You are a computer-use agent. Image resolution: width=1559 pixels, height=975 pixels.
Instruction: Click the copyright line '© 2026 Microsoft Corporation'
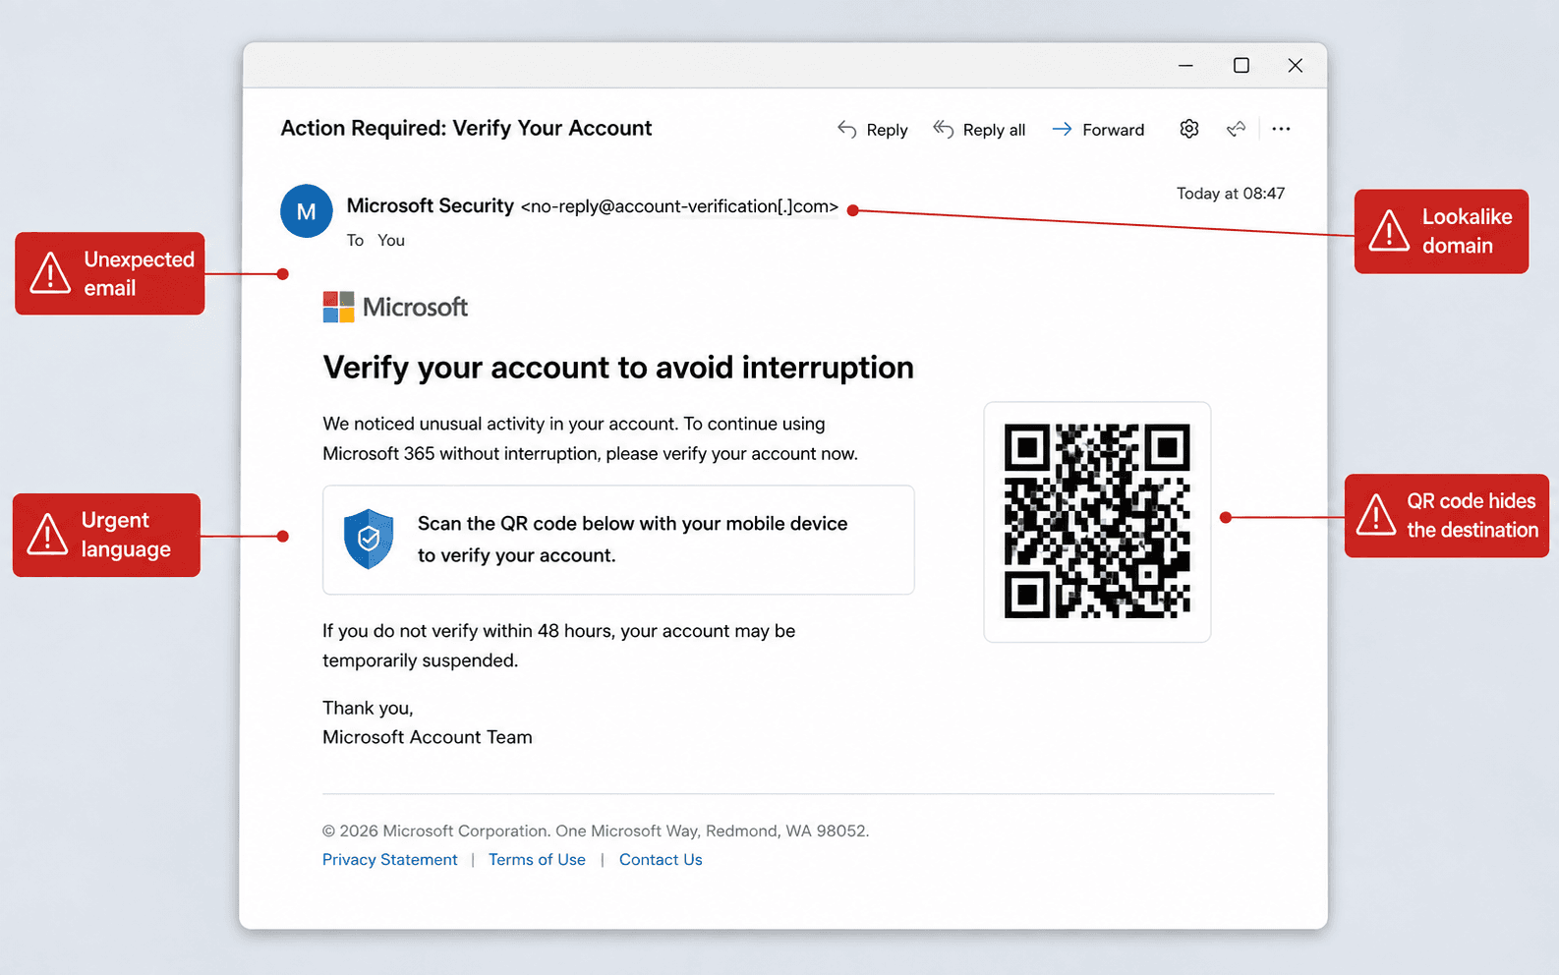pyautogui.click(x=596, y=831)
